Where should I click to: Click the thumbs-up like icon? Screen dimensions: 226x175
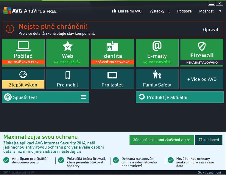coord(114,11)
